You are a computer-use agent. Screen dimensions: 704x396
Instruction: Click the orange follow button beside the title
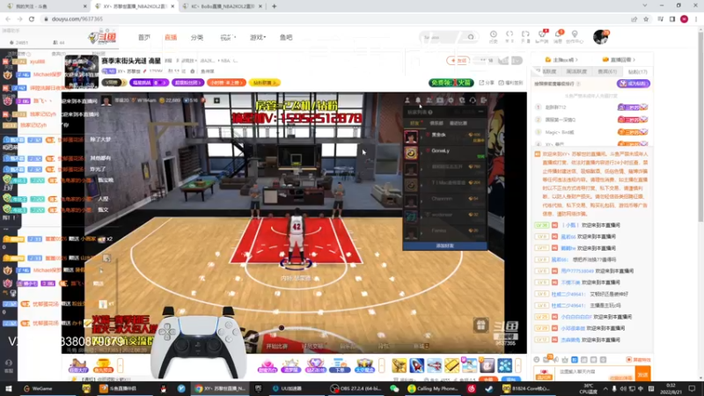[x=458, y=60]
